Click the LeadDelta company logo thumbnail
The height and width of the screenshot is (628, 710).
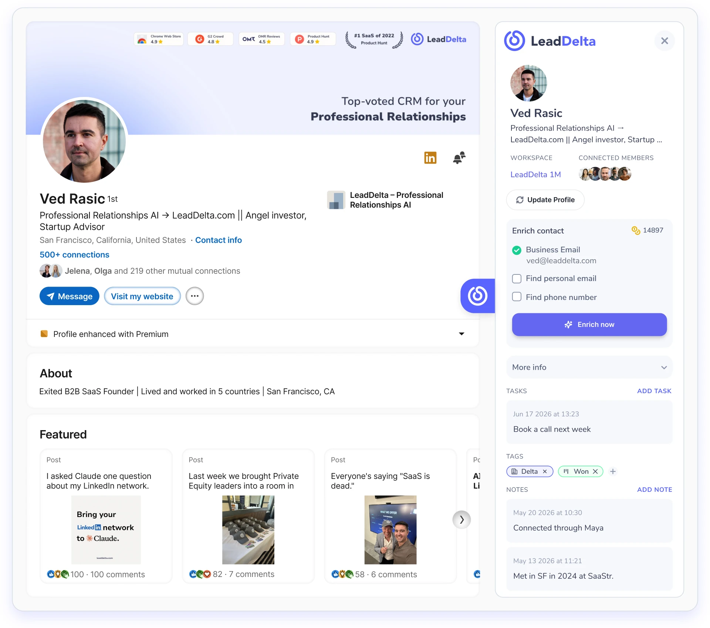click(336, 200)
